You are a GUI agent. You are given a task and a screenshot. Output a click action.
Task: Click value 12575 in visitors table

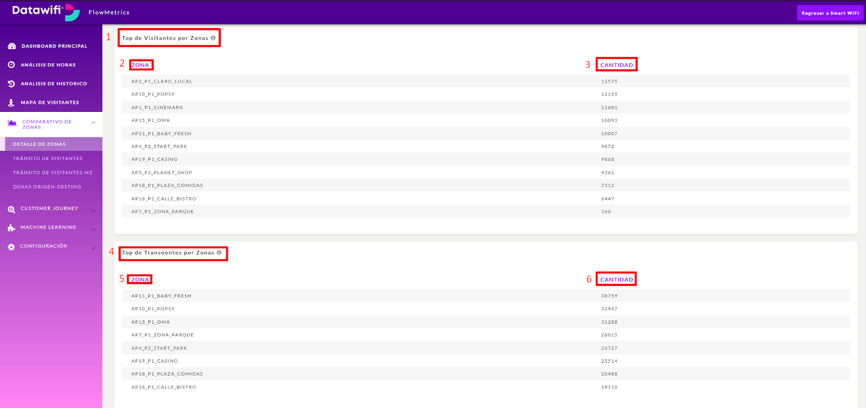click(x=609, y=82)
